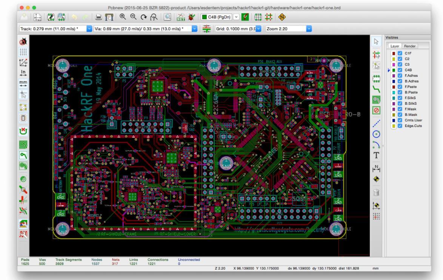Open layer pair selection icon
The height and width of the screenshot is (280, 443).
coord(245,17)
